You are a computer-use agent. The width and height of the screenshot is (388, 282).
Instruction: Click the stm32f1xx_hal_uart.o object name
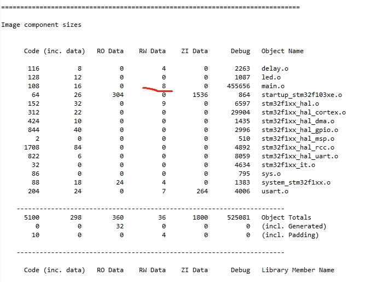coord(299,156)
